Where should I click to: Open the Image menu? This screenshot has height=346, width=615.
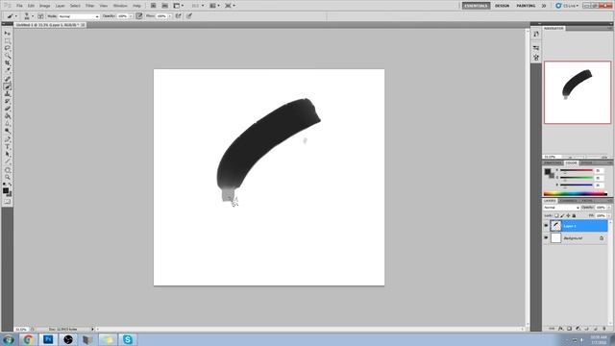pos(45,6)
